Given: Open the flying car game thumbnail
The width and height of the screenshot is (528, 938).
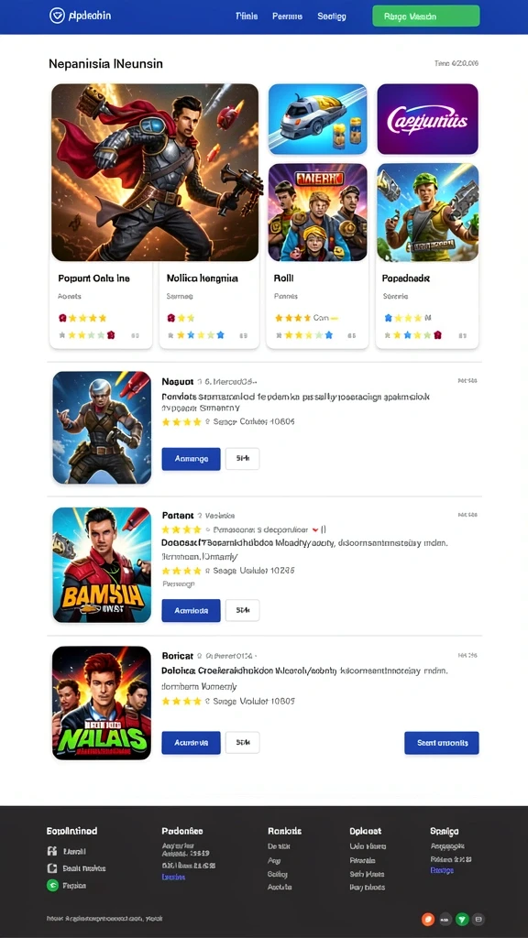Looking at the screenshot, I should (318, 120).
